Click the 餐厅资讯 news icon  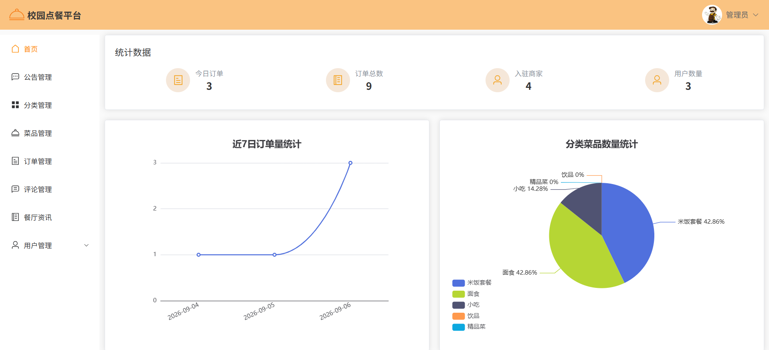(x=15, y=217)
